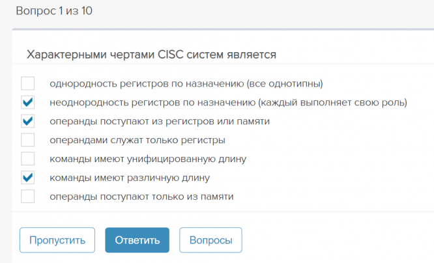The image size is (434, 263).
Task: Enable the 'команды имеют унифицированную длину' checkbox
Action: click(27, 159)
